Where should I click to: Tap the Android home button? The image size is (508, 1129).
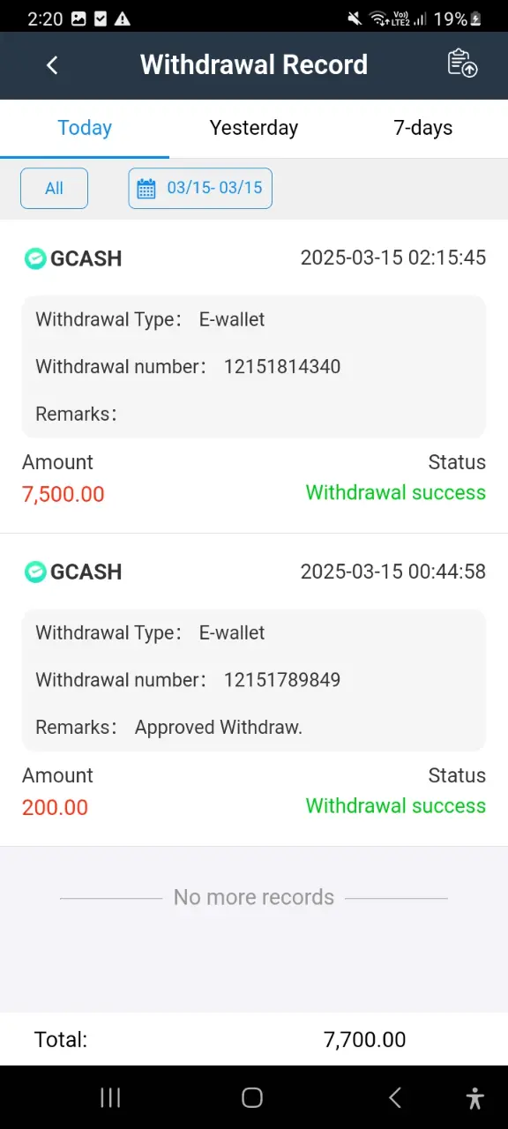pyautogui.click(x=252, y=1097)
